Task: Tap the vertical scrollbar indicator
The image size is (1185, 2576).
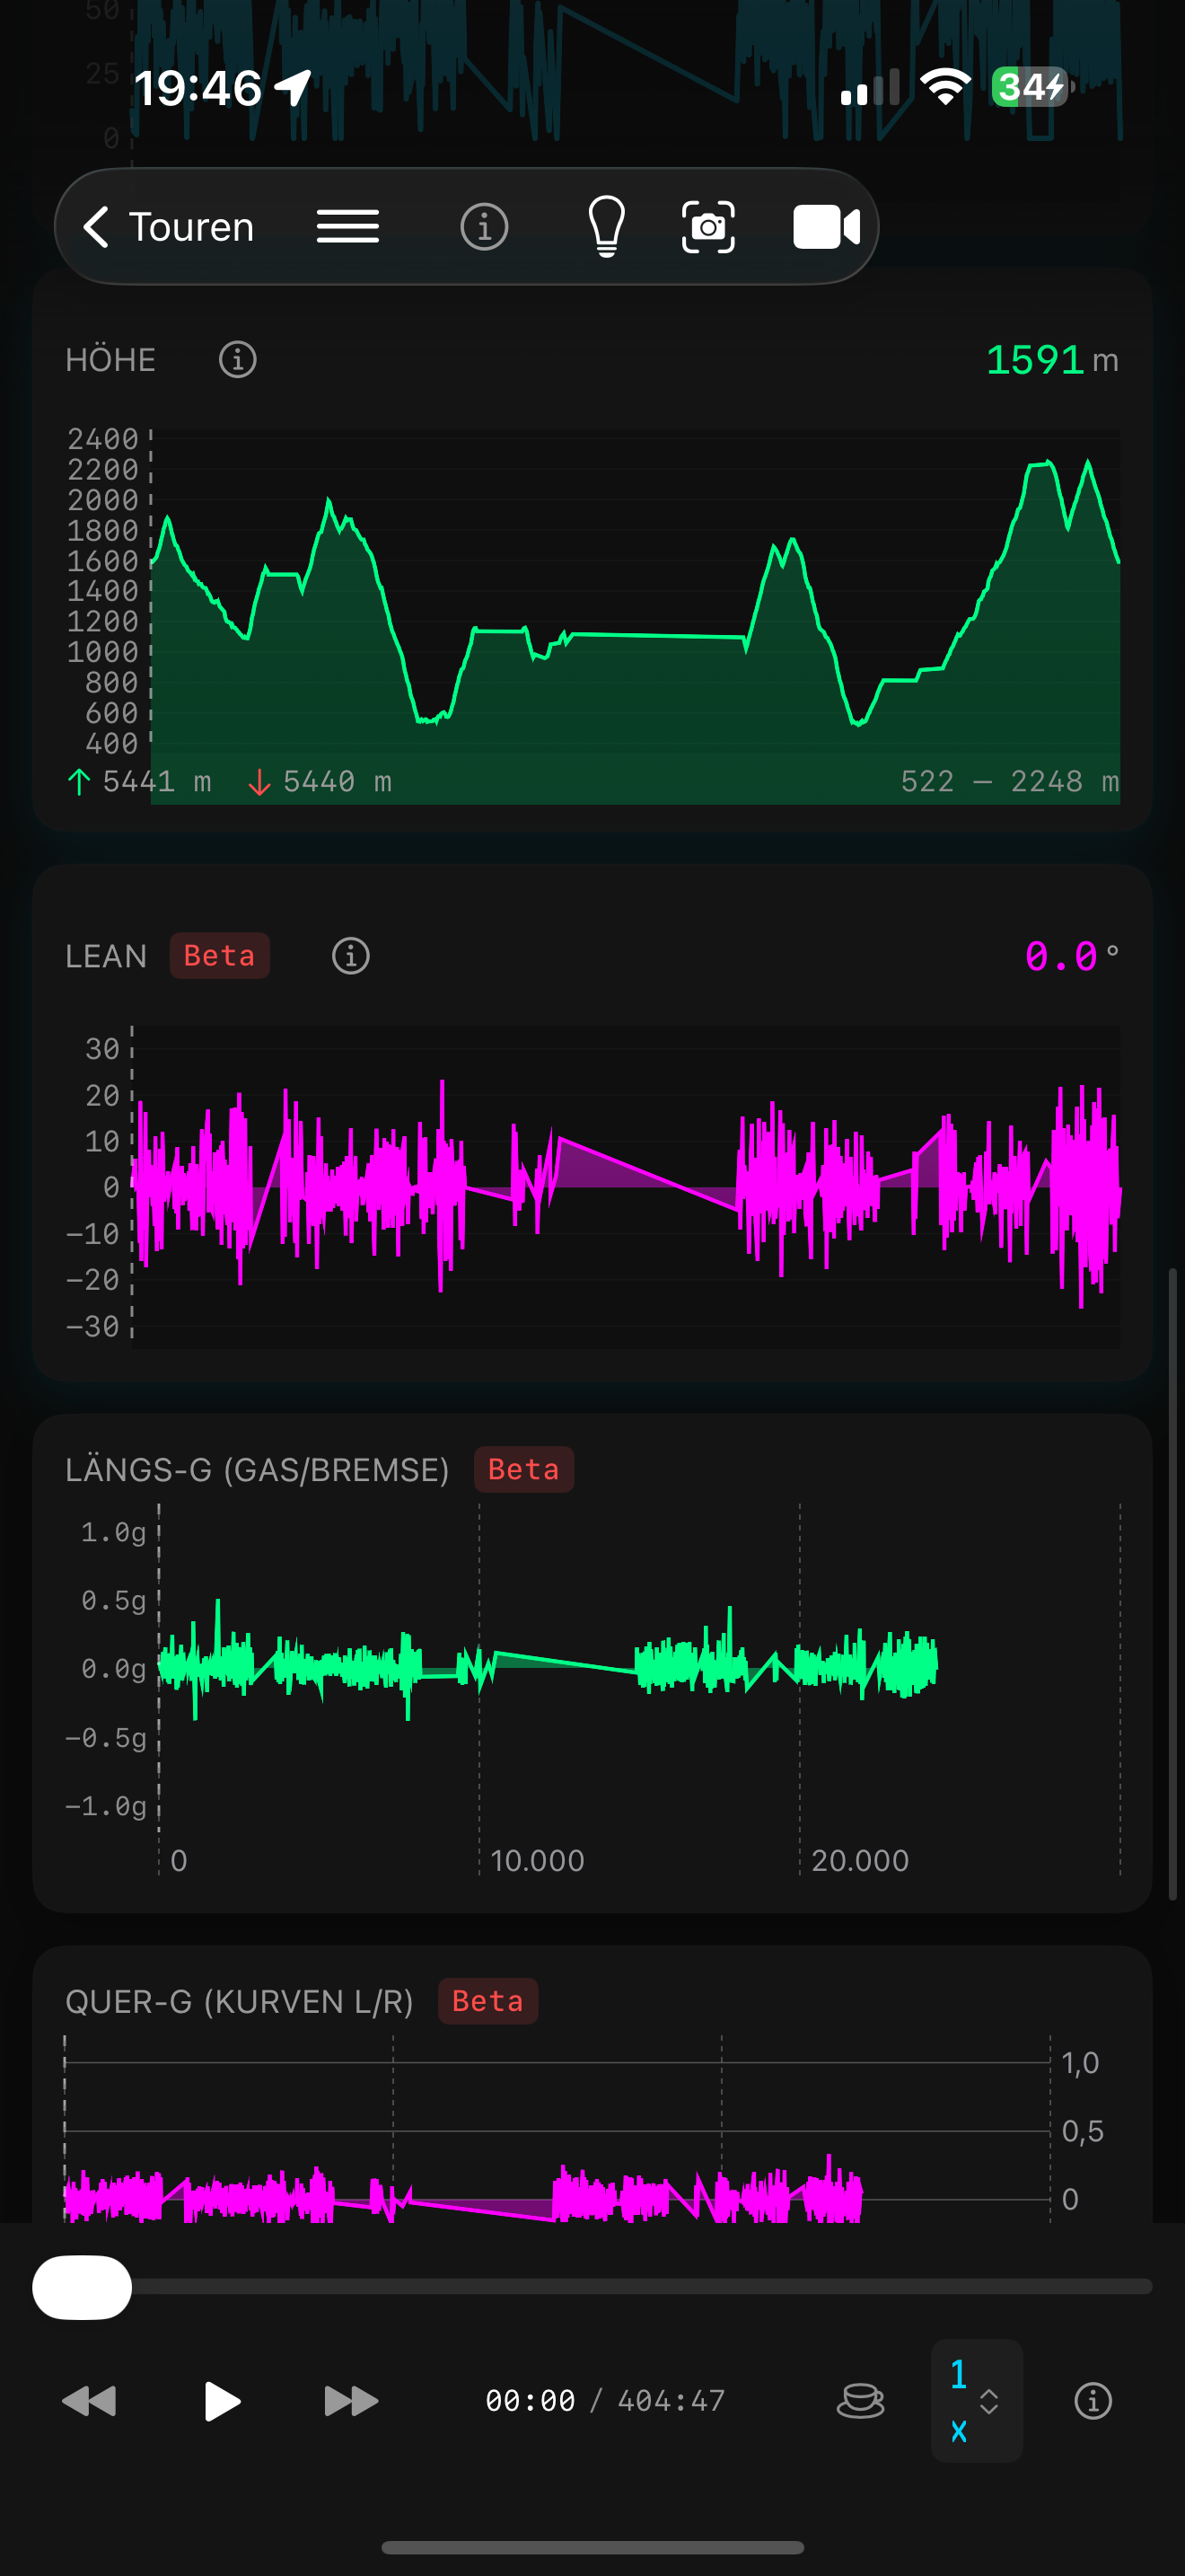Action: pos(1173,1583)
